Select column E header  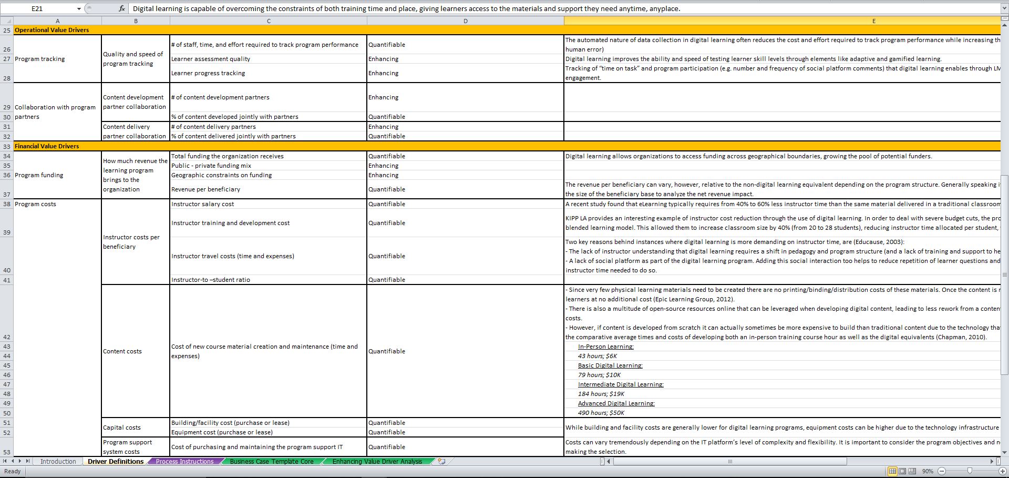[x=782, y=21]
